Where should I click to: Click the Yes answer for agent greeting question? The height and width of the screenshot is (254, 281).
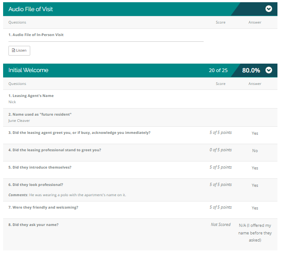[x=255, y=133]
